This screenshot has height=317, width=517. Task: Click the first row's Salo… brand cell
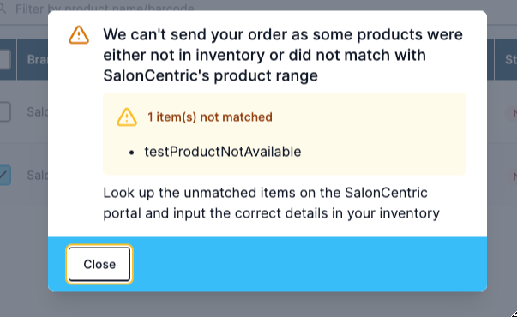pos(37,112)
